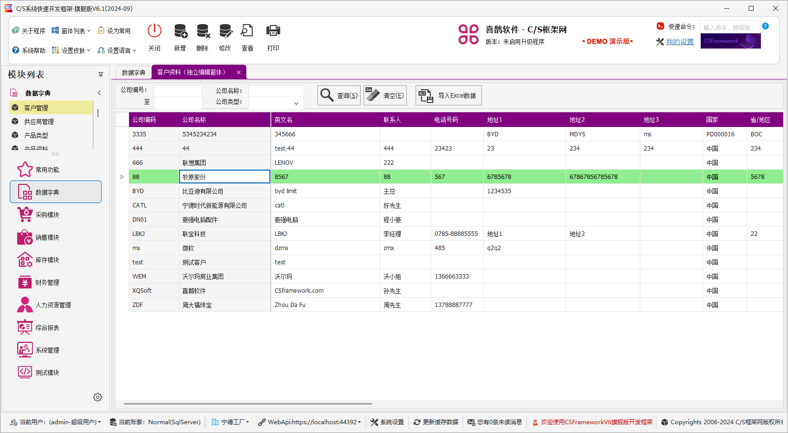This screenshot has height=433, width=788.
Task: Click the red power Close (关闭) toolbar icon
Action: point(154,31)
